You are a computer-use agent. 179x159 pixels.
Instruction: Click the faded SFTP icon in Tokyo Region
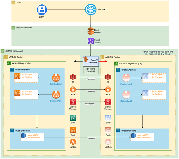108,118
